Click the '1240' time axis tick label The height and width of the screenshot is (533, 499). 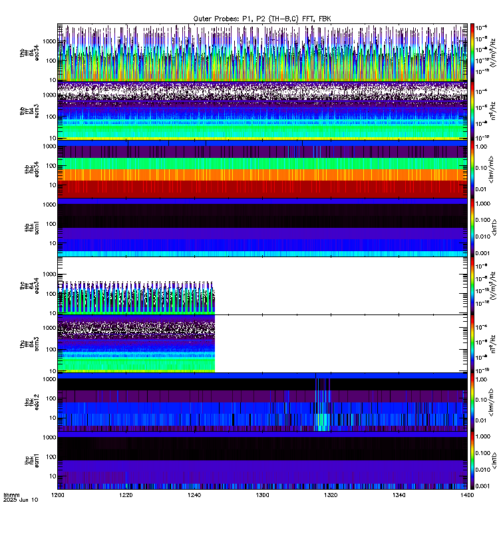(x=194, y=495)
